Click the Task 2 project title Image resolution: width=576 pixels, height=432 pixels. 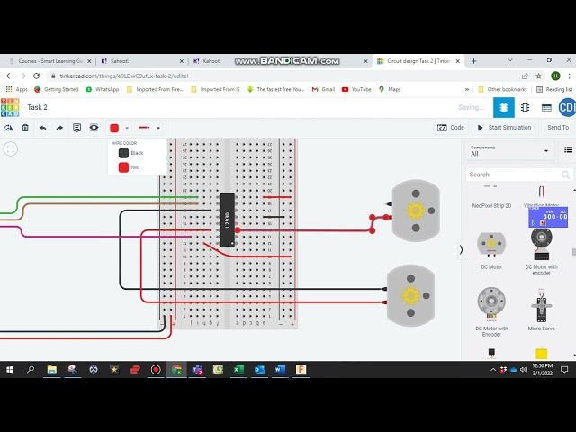pos(37,107)
